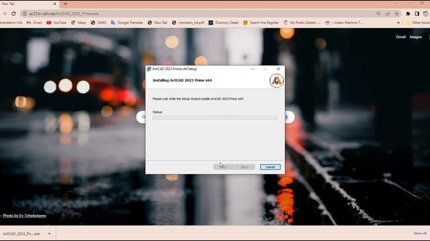Open the Gmail bookmark

pyautogui.click(x=34, y=23)
